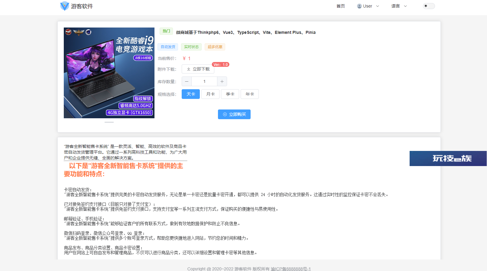
Task: Toggle the dark mode switch
Action: coord(429,6)
